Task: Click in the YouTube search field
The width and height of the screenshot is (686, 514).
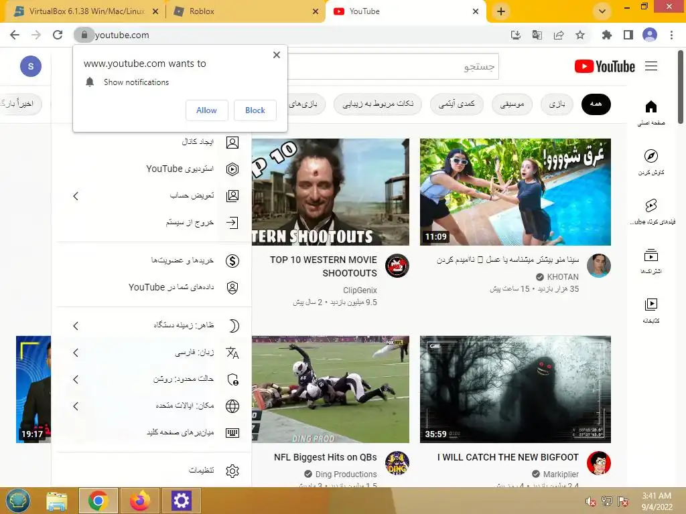Action: 393,66
